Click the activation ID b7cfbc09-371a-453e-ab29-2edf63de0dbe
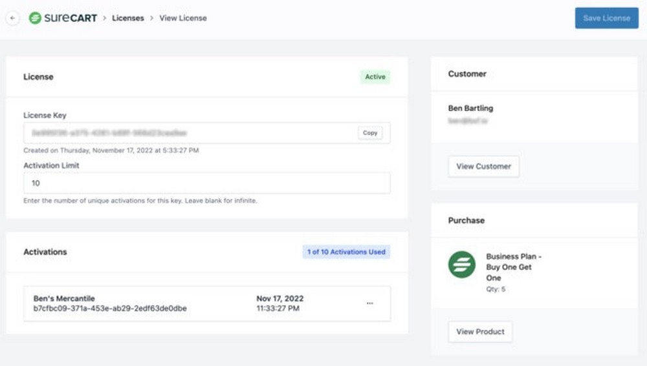This screenshot has width=647, height=366. tap(110, 309)
